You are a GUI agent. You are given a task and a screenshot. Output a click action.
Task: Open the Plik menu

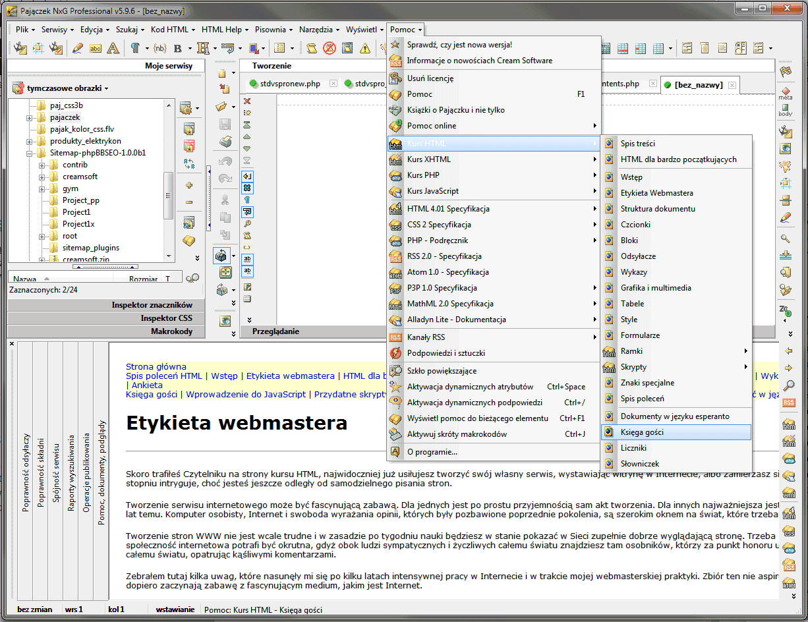pyautogui.click(x=26, y=30)
